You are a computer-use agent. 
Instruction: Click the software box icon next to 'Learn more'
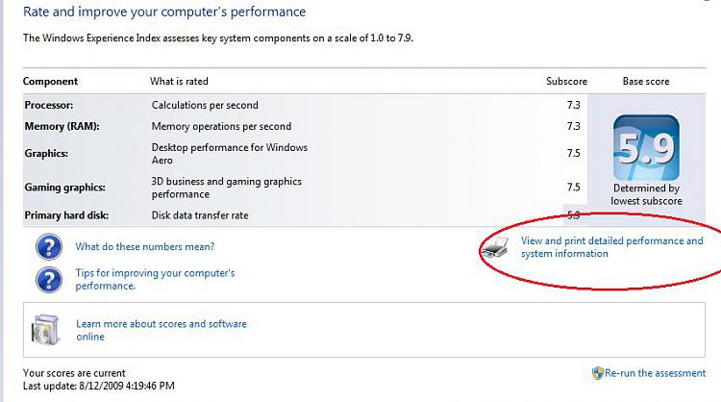pos(45,330)
